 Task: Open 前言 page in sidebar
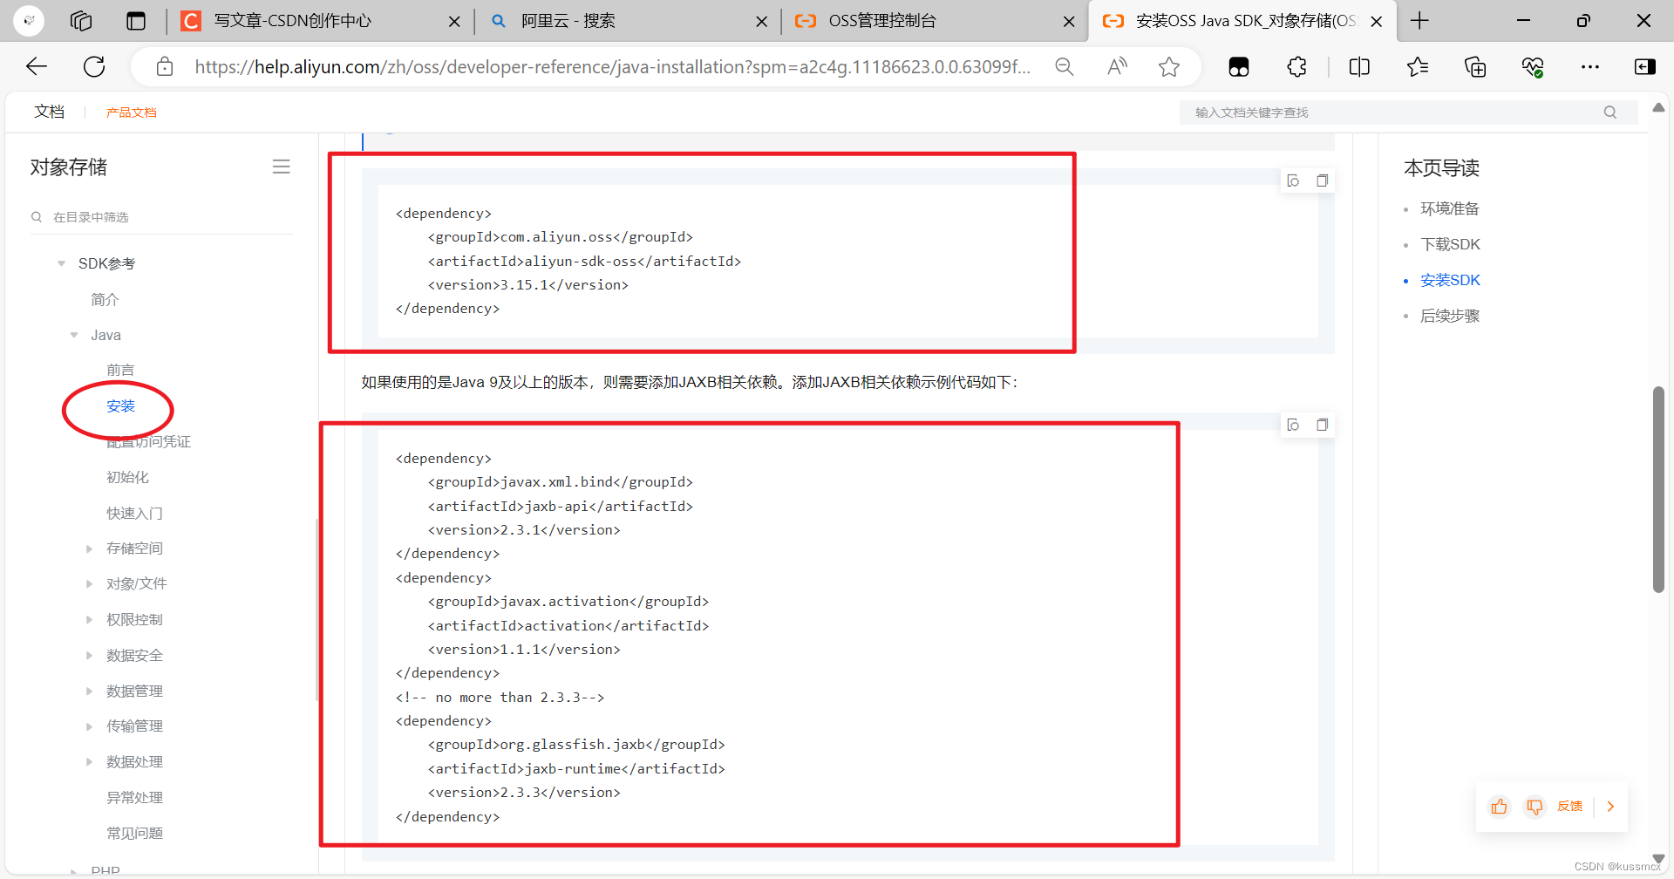click(120, 371)
